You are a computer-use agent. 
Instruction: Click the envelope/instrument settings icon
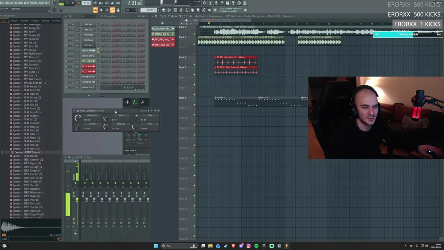coord(135,102)
